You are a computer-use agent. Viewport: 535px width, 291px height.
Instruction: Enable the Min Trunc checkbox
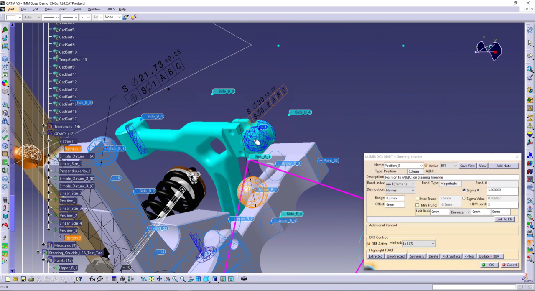(418, 205)
